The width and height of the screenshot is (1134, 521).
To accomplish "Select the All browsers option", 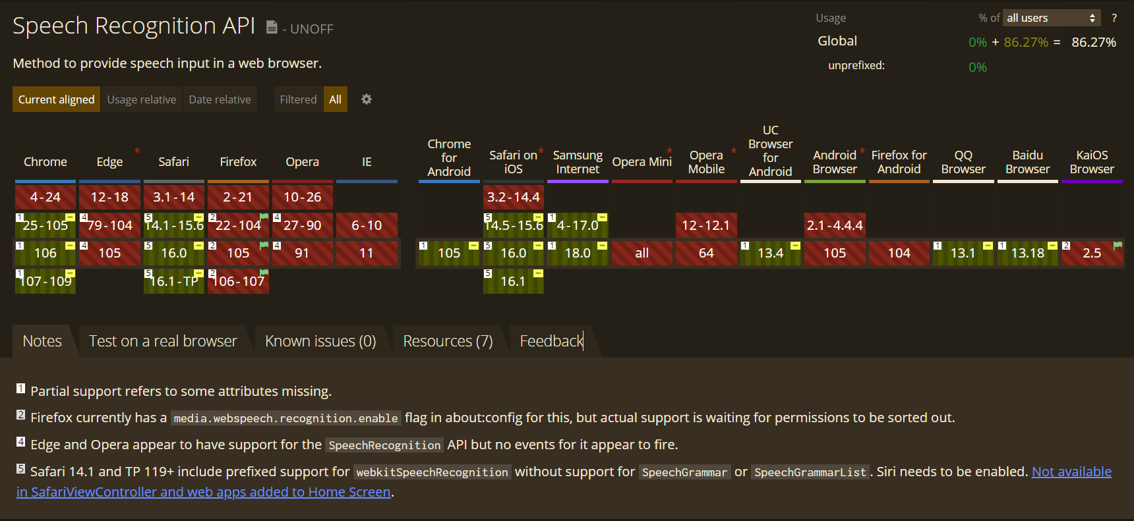I will [336, 99].
